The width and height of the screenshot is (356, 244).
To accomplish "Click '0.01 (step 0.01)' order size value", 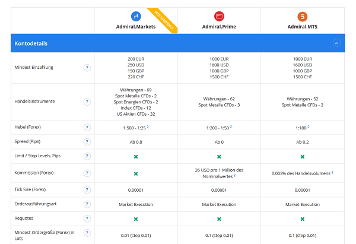I will coord(136,235).
